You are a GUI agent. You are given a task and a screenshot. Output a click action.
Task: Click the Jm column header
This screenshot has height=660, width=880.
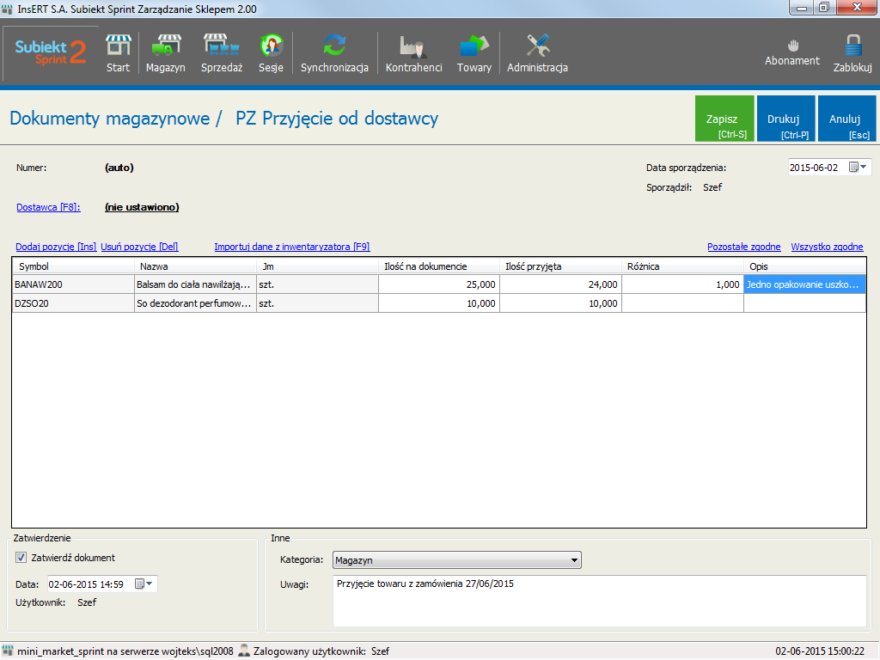click(317, 266)
